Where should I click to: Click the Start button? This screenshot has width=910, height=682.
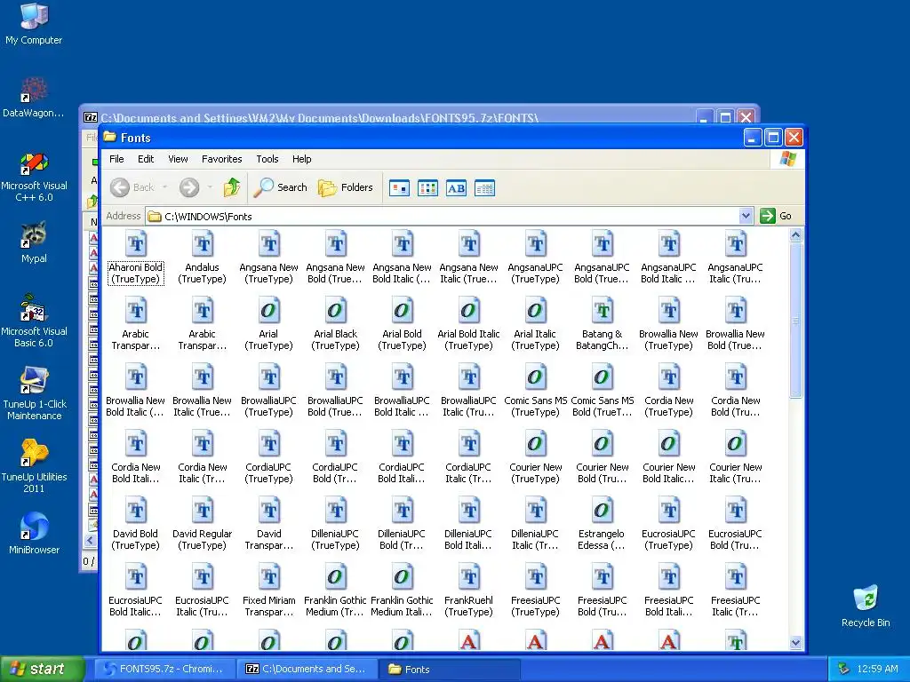(x=42, y=669)
